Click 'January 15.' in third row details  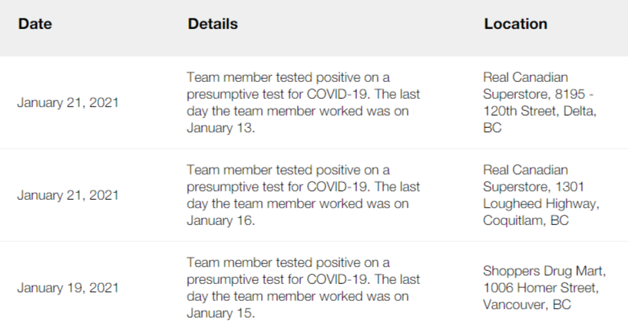point(220,313)
